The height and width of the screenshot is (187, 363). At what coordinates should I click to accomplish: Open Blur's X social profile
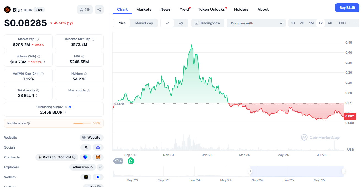[x=86, y=147]
